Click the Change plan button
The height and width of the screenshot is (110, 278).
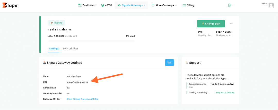(x=211, y=24)
